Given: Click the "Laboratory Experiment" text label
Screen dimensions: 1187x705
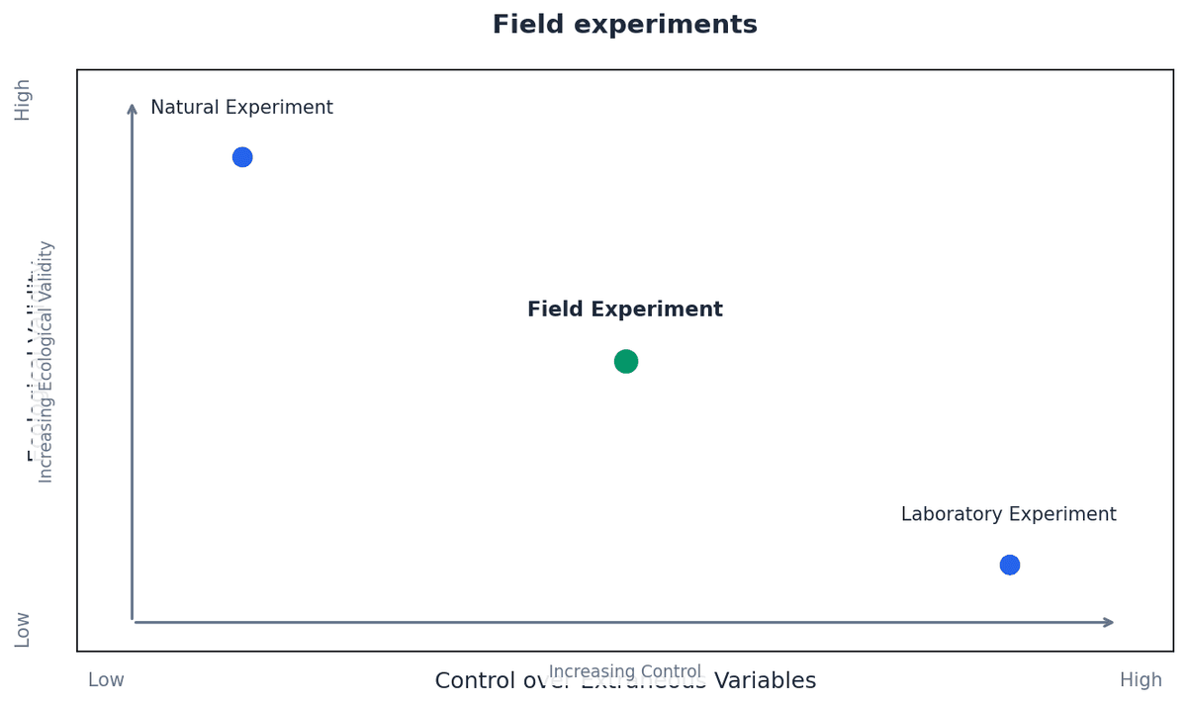Looking at the screenshot, I should click(1008, 514).
